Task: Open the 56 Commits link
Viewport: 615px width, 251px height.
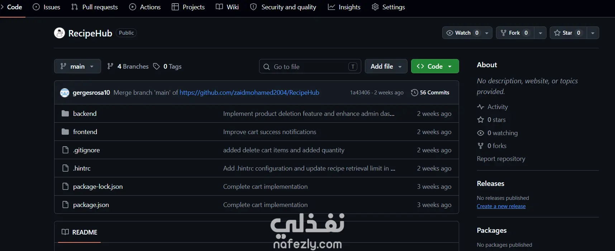Action: 430,93
